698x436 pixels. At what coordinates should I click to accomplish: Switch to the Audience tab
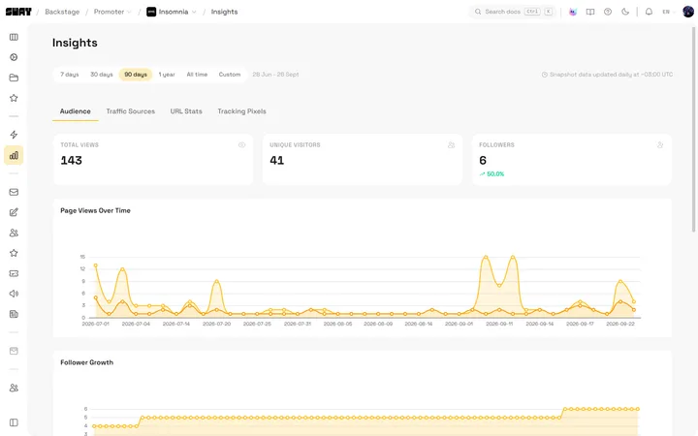76,111
